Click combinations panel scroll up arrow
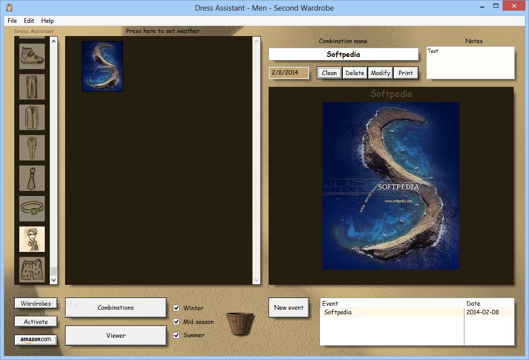The width and height of the screenshot is (529, 360). (256, 41)
